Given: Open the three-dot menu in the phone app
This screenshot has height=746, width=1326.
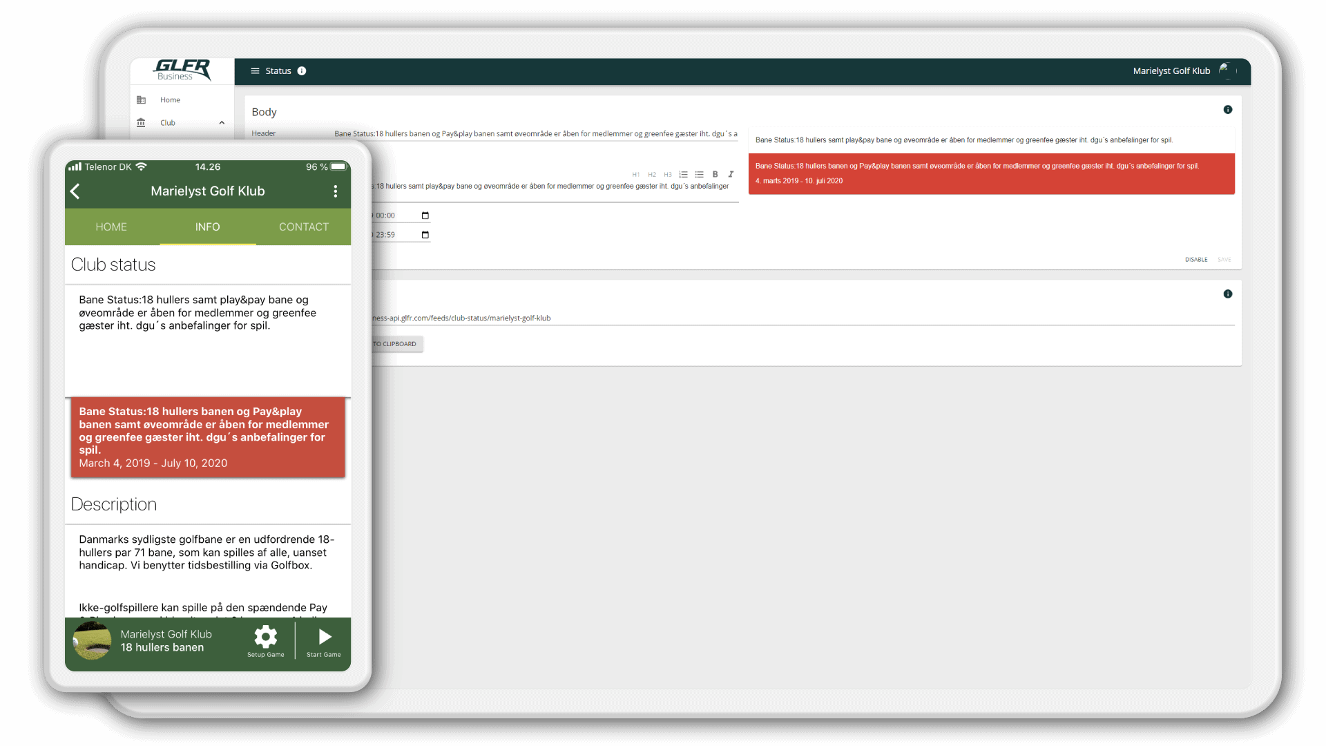Looking at the screenshot, I should [336, 191].
